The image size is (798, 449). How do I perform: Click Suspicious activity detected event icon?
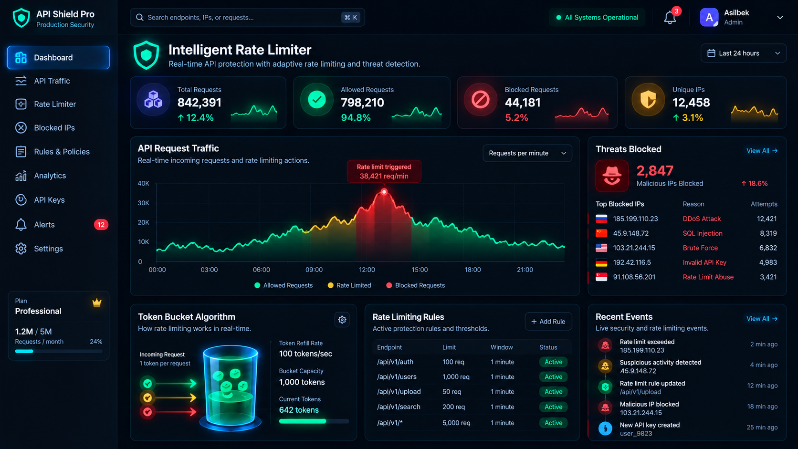[605, 366]
